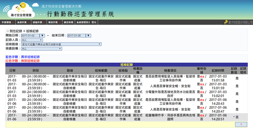Click the 結束日期 date input field
Image resolution: width=253 pixels, height=128 pixels.
click(76, 36)
